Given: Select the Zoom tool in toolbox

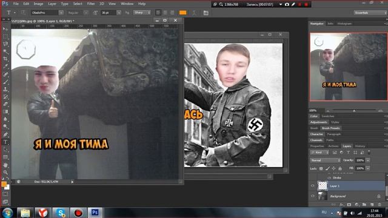Looking at the screenshot, I should tap(5, 172).
